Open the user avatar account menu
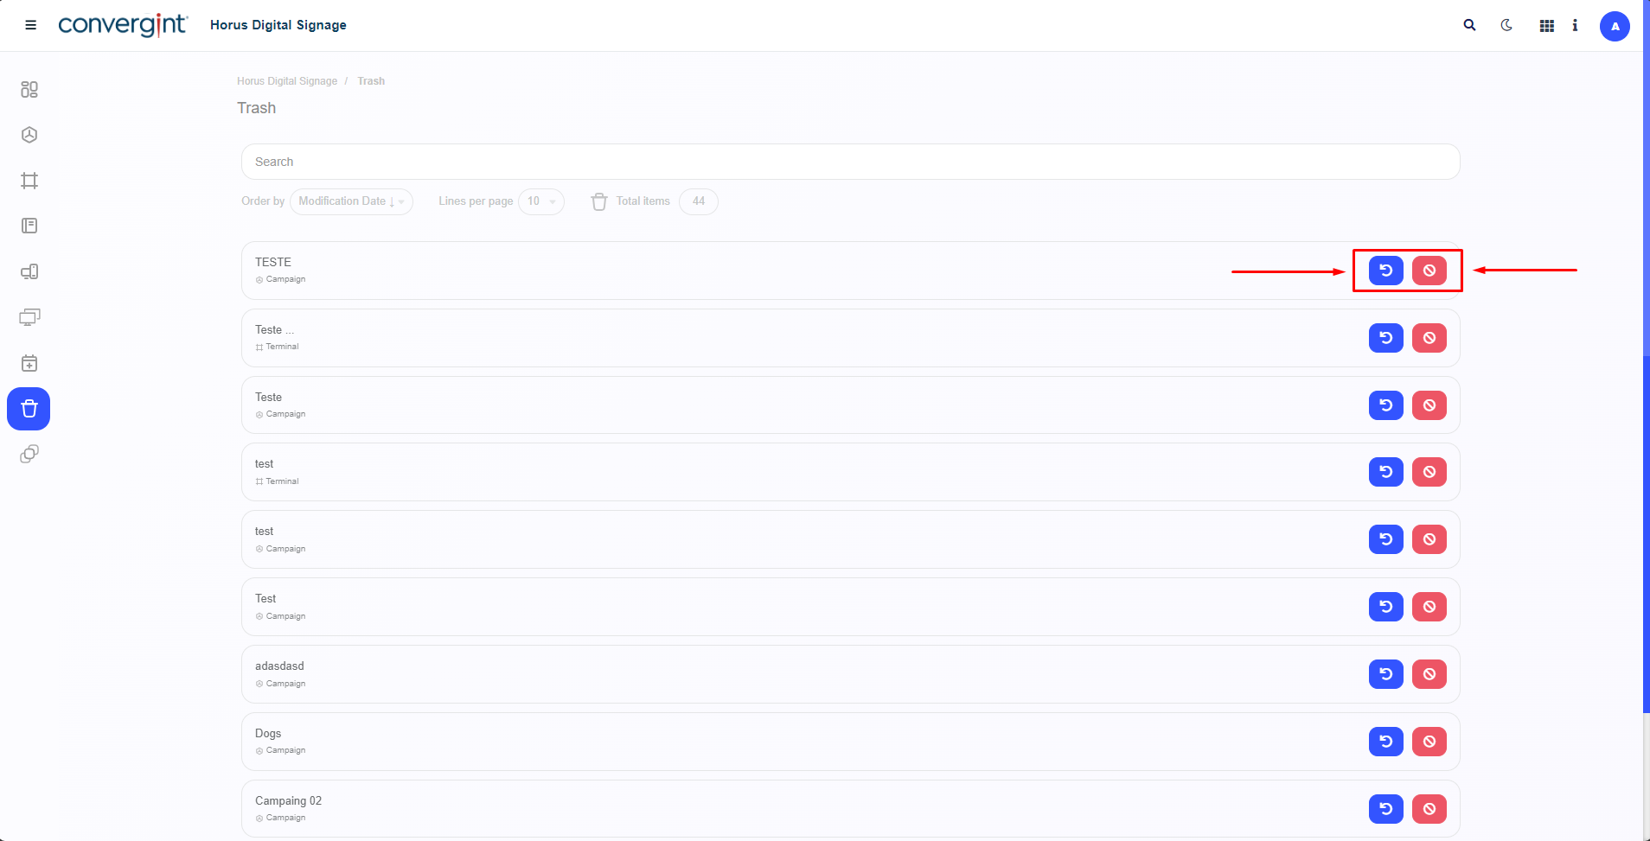1650x841 pixels. click(x=1615, y=26)
